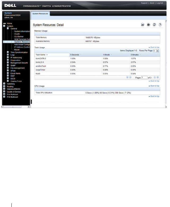Click the Print icon

pyautogui.click(x=149, y=25)
